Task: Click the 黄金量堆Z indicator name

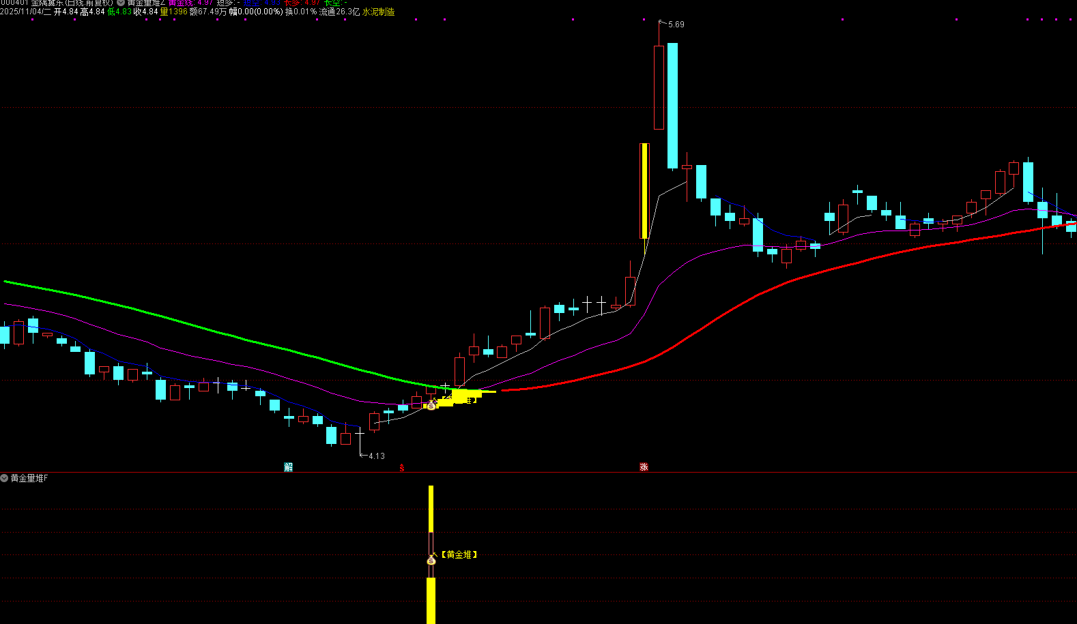Action: click(146, 3)
